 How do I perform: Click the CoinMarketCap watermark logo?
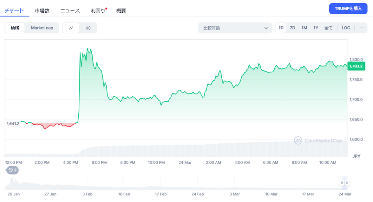pos(318,141)
